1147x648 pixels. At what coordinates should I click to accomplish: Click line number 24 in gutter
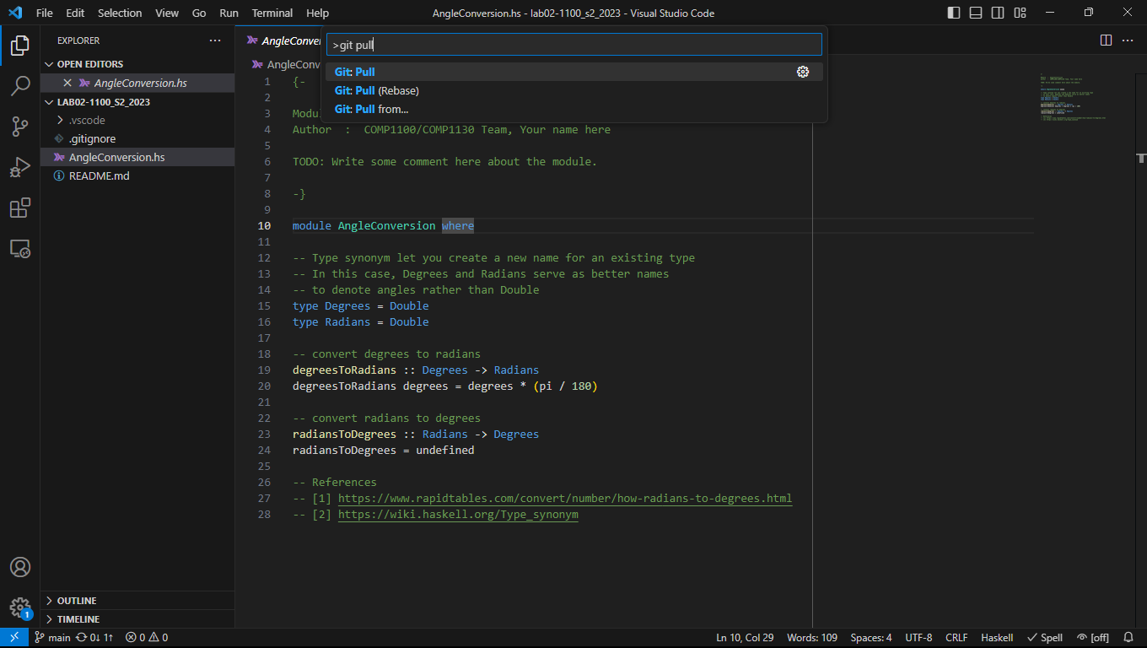click(x=264, y=451)
